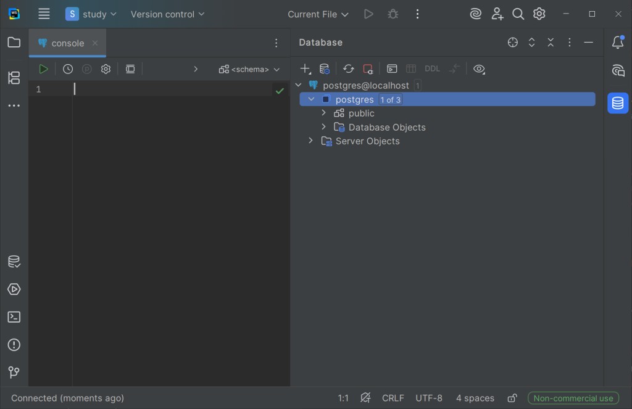The width and height of the screenshot is (632, 409).
Task: Open Data Source Properties icon
Action: 324,69
